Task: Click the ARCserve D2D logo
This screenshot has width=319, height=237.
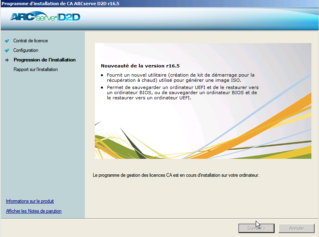Action: point(45,17)
